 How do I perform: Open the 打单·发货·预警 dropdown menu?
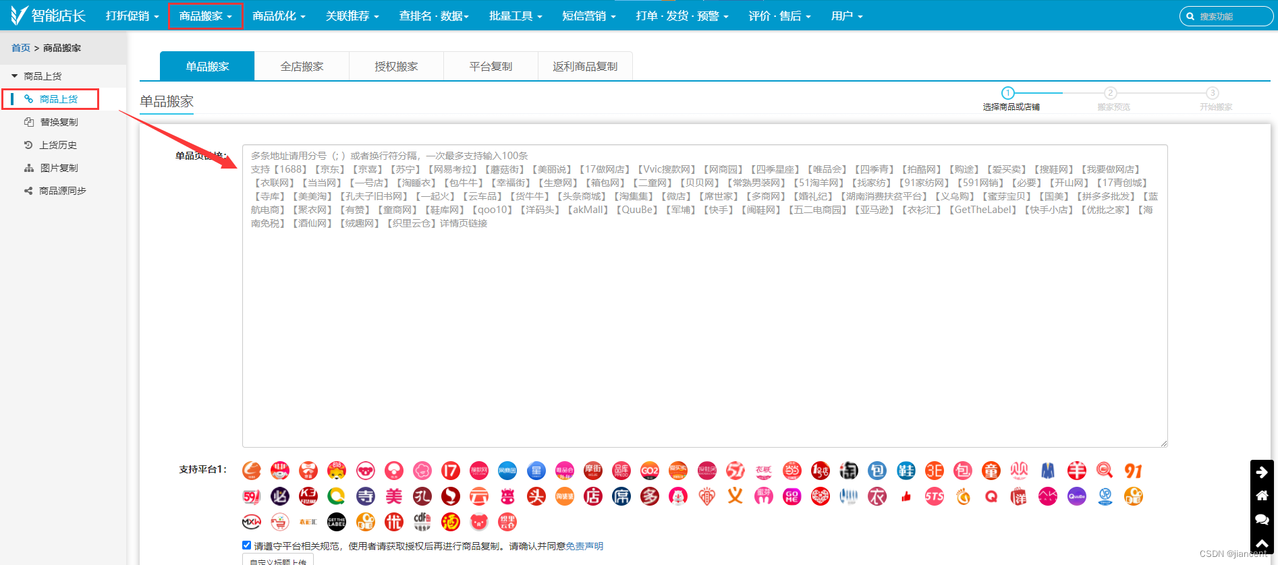682,16
